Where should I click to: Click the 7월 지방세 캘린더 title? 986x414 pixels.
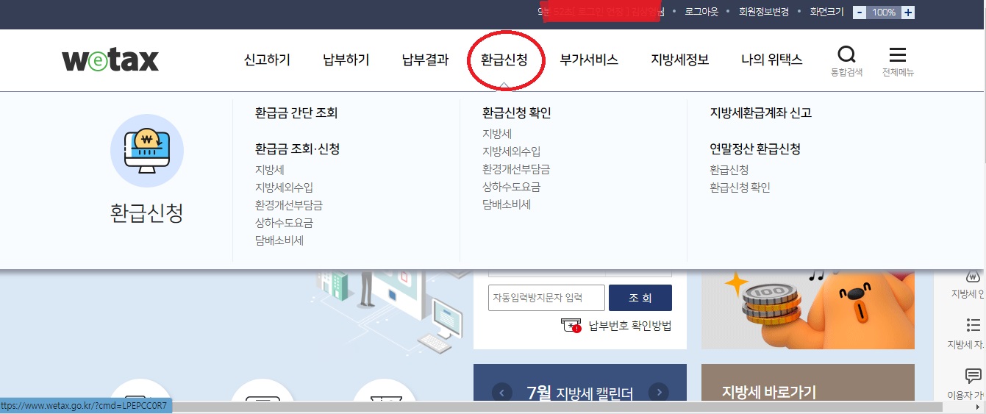tap(580, 393)
